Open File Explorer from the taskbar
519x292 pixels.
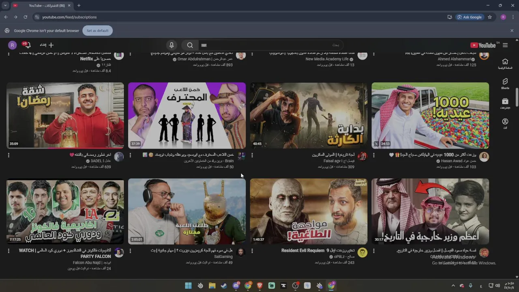212,286
